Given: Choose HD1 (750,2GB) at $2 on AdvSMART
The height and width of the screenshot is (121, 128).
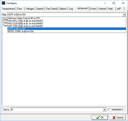Looking at the screenshot, I should point(67,26).
